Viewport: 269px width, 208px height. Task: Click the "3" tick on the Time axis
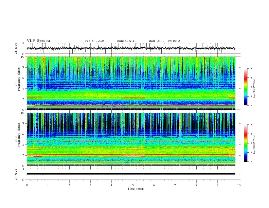pyautogui.click(x=90, y=185)
